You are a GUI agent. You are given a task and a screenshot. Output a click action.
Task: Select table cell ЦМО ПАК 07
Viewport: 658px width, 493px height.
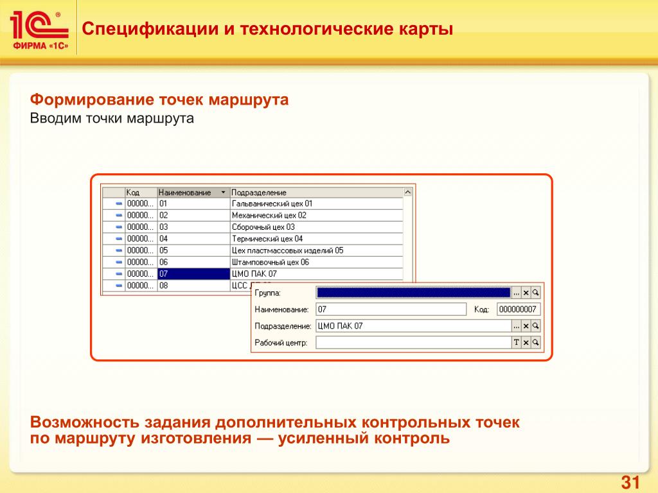(316, 274)
